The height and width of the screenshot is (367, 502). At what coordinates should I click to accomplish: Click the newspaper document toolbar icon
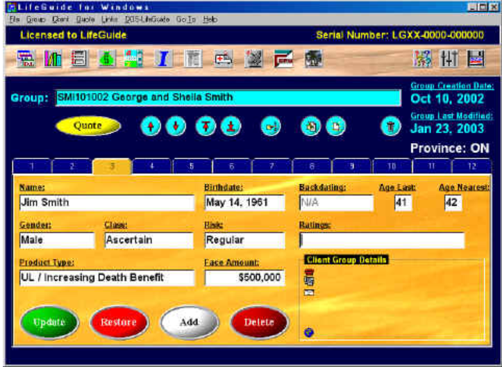[x=193, y=58]
